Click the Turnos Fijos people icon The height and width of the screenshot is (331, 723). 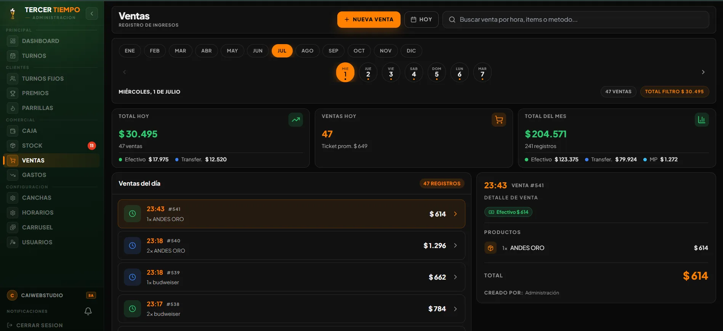(13, 78)
